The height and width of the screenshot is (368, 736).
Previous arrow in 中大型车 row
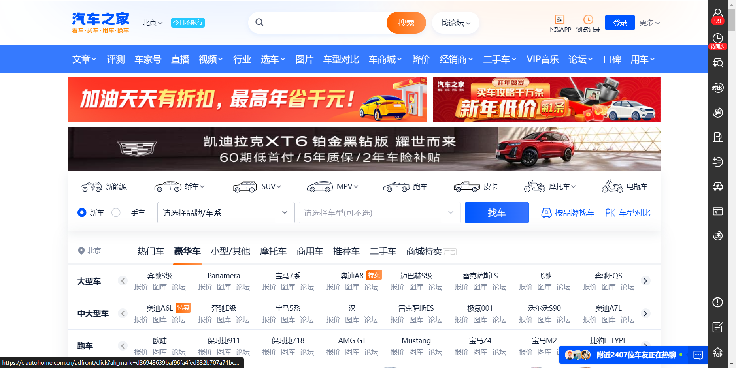click(123, 314)
